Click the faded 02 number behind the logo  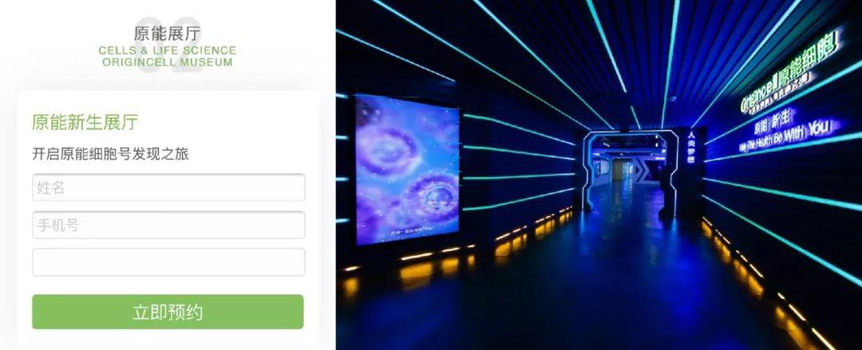point(167,45)
